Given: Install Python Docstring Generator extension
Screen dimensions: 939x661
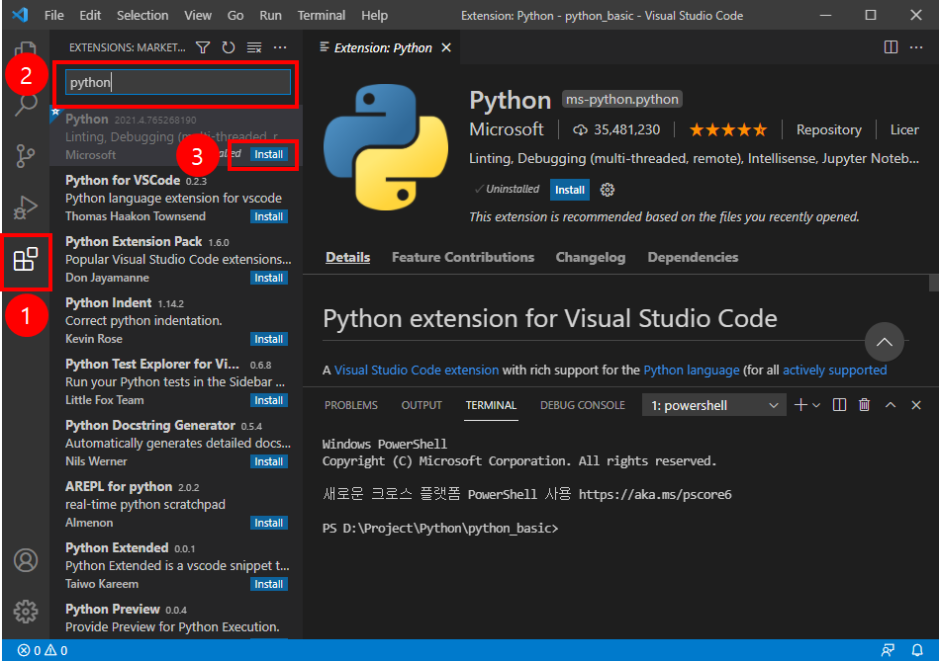Looking at the screenshot, I should 268,461.
